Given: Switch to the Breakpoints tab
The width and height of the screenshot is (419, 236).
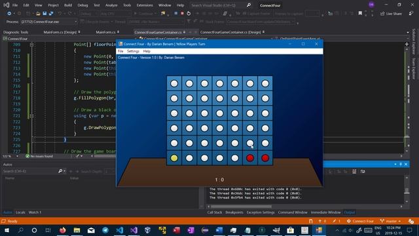Looking at the screenshot, I should [234, 212].
